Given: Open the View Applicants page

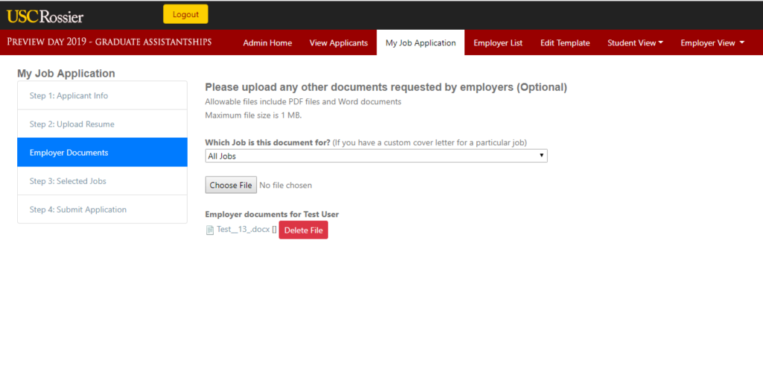Looking at the screenshot, I should click(338, 42).
